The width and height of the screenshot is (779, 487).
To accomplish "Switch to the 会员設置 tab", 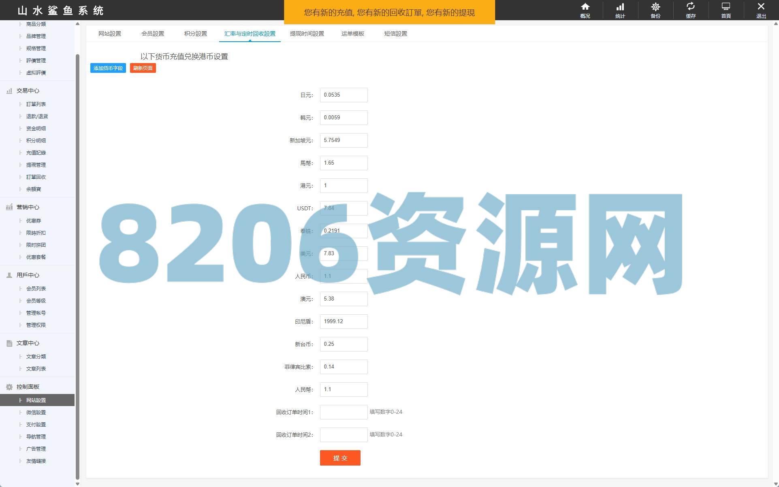I will click(x=153, y=34).
